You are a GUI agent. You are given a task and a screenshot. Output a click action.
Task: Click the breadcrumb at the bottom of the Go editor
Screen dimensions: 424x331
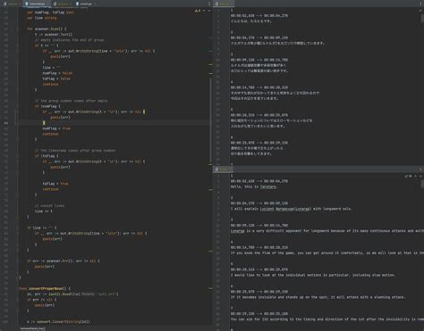tap(33, 328)
